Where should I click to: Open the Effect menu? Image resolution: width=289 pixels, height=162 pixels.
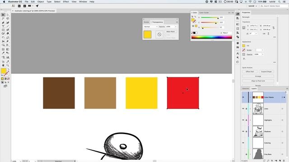[66, 2]
